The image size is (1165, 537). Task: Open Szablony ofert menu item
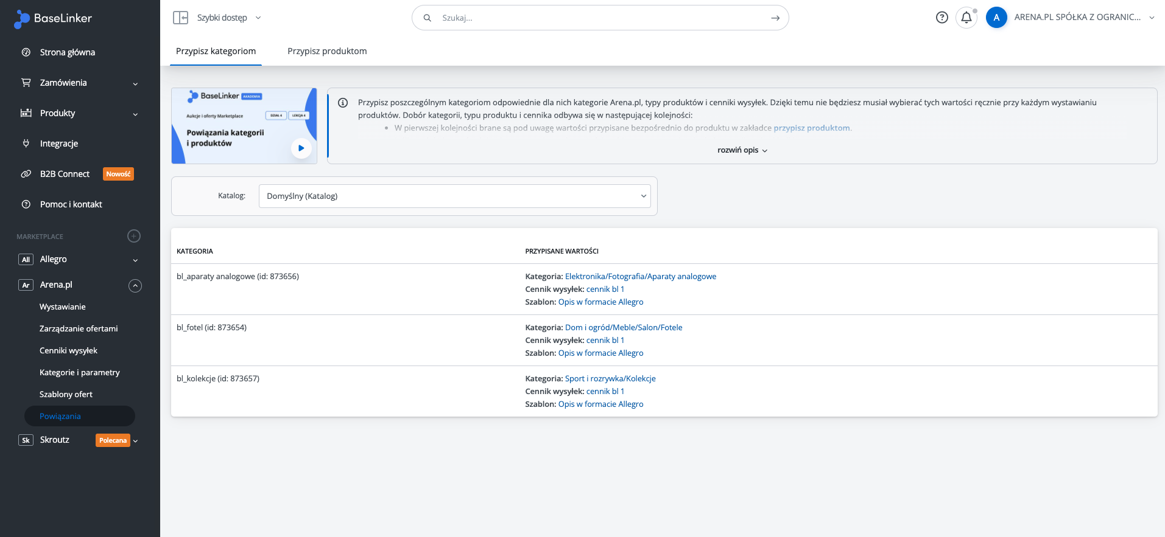click(66, 395)
